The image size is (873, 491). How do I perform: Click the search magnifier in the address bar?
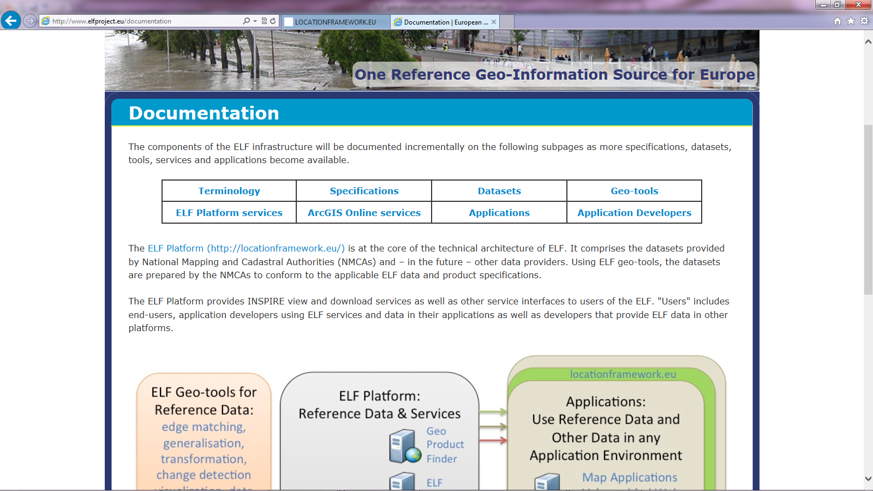coord(247,21)
